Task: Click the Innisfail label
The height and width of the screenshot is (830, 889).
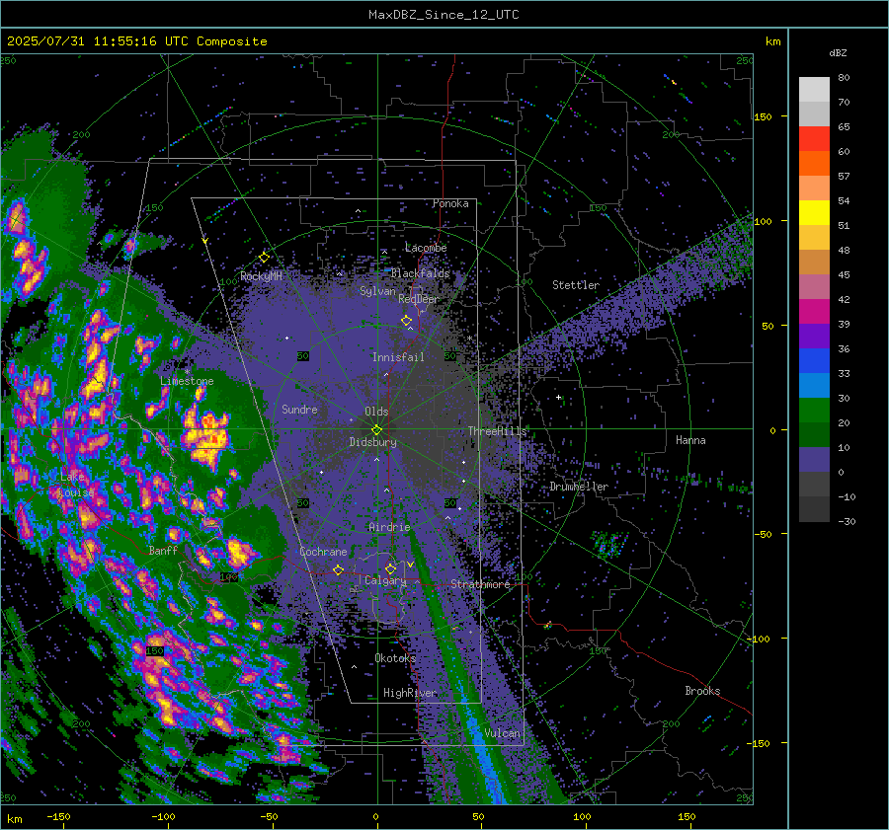Action: (398, 357)
